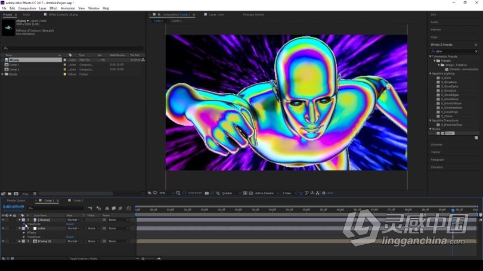The height and width of the screenshot is (271, 483).
Task: Collapse the Sapphire Lighting category
Action: [x=431, y=73]
